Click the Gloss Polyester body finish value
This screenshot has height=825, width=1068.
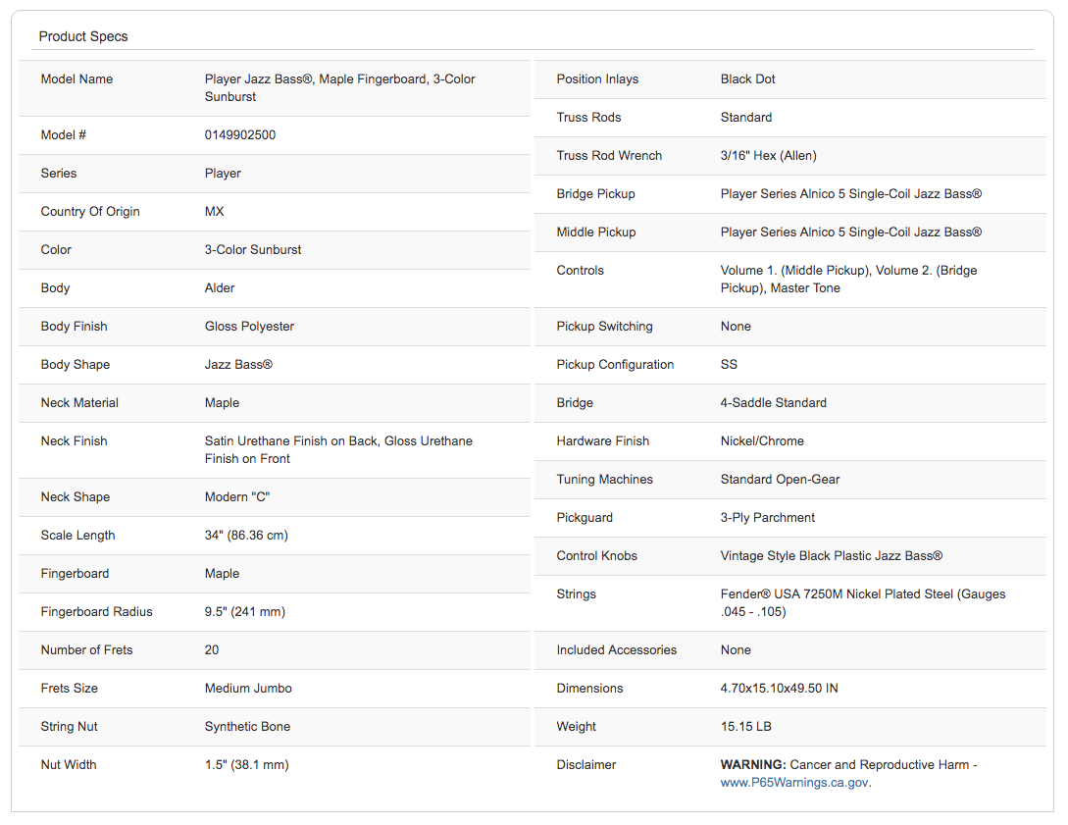pos(249,327)
